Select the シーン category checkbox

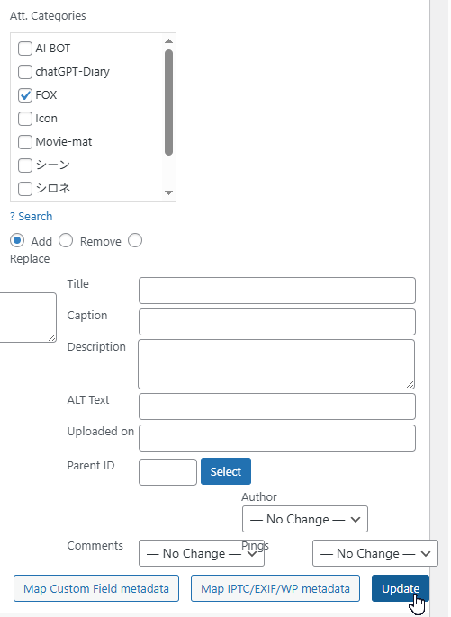point(25,165)
